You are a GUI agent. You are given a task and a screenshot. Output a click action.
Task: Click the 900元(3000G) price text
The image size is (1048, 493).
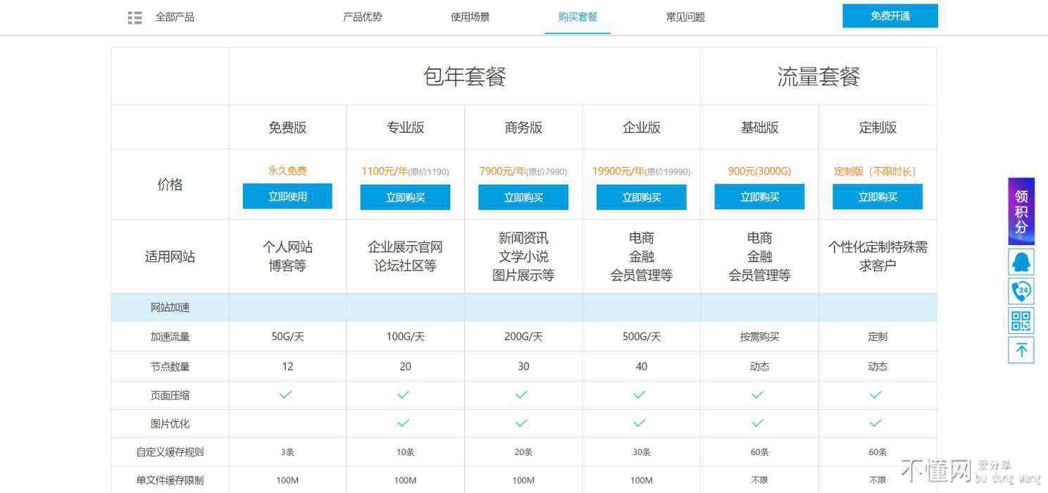[759, 171]
